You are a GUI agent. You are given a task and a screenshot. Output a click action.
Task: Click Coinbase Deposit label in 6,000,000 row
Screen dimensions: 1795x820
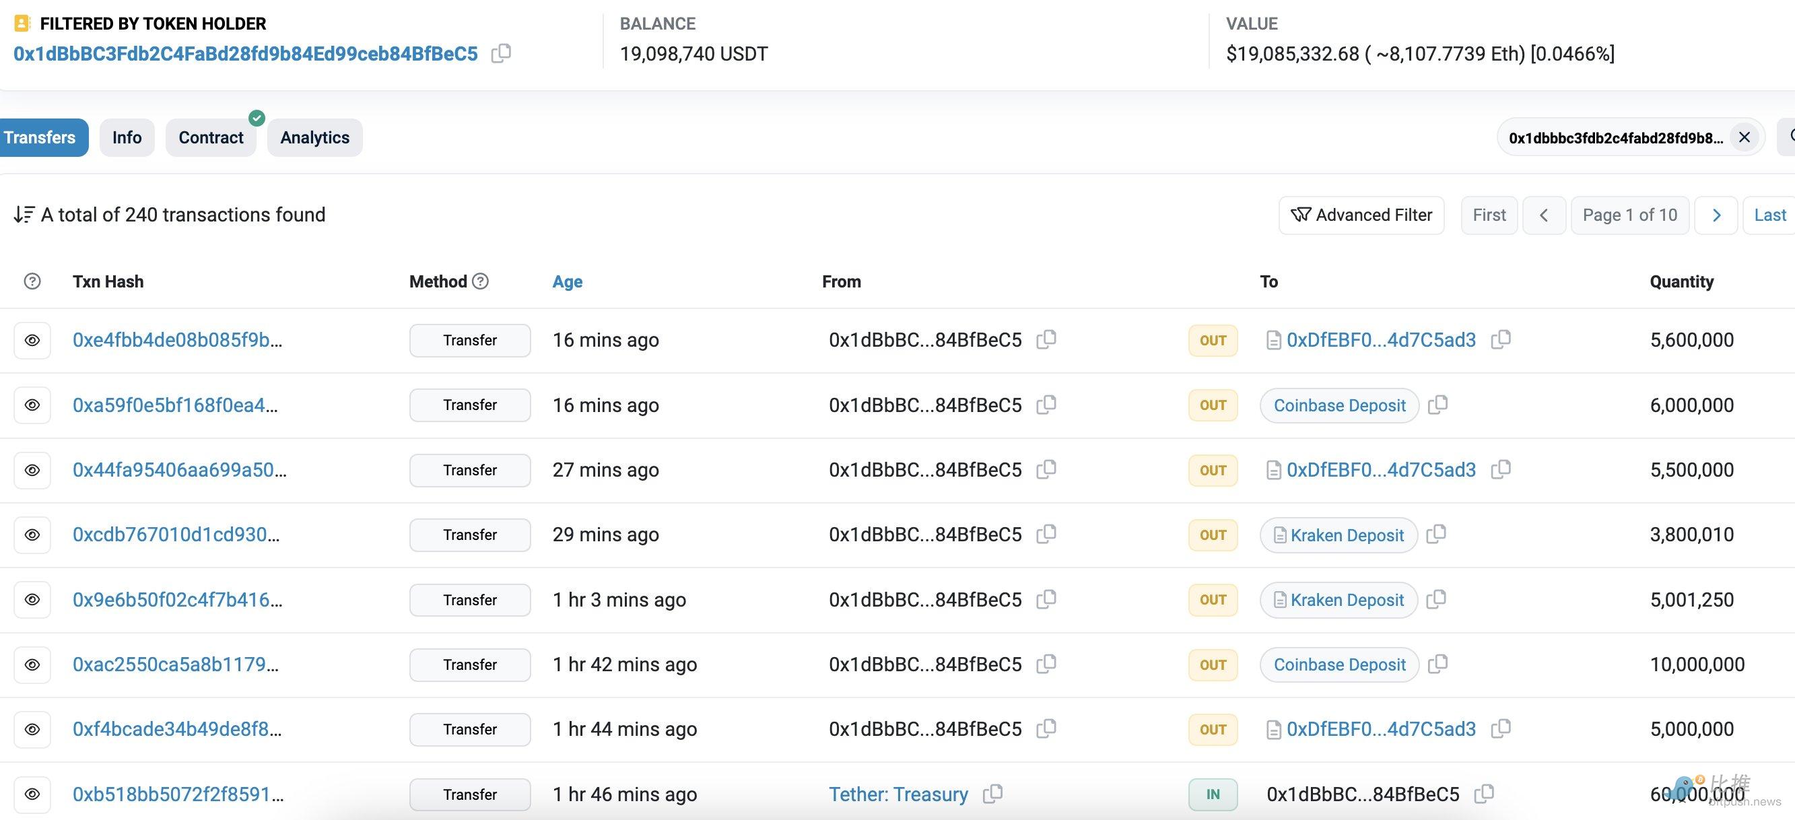click(1339, 405)
